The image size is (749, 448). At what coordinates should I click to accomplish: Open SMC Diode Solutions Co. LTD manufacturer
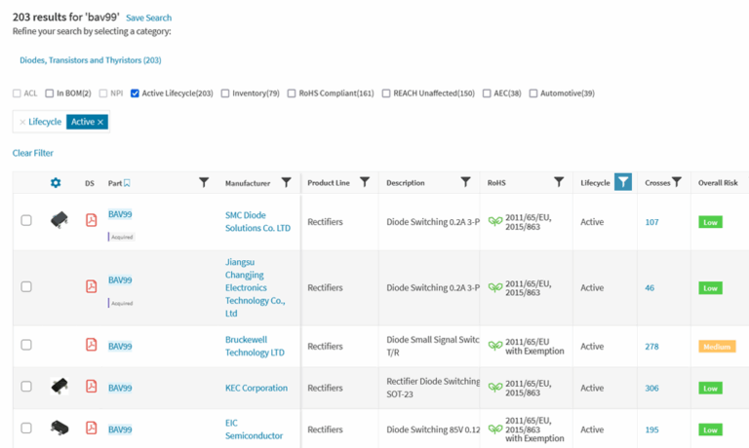click(x=257, y=221)
